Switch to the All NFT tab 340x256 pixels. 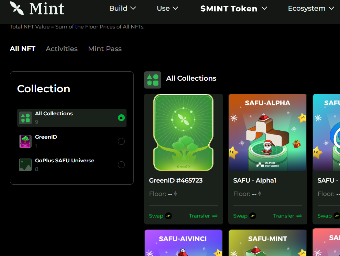click(23, 49)
